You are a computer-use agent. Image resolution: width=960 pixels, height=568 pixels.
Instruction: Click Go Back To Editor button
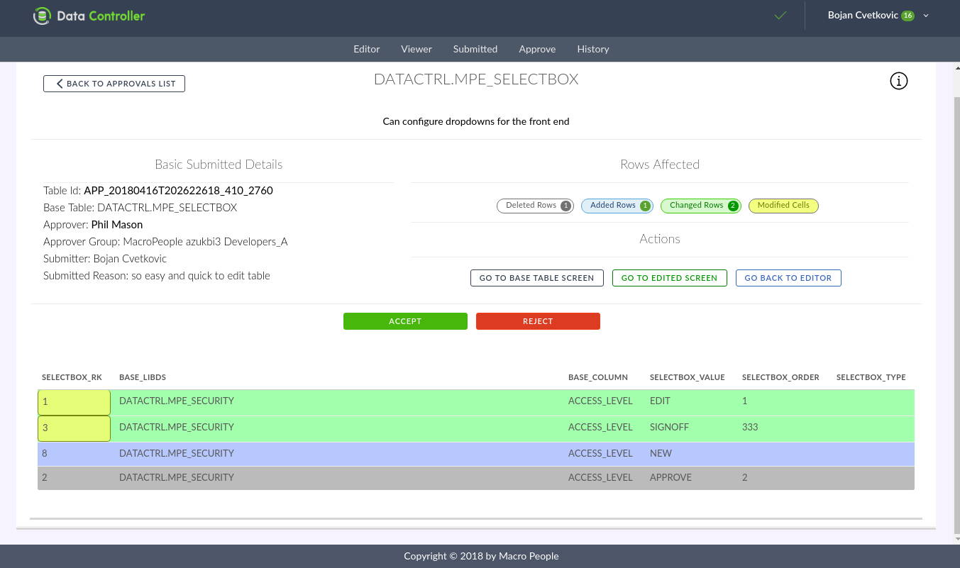(788, 278)
